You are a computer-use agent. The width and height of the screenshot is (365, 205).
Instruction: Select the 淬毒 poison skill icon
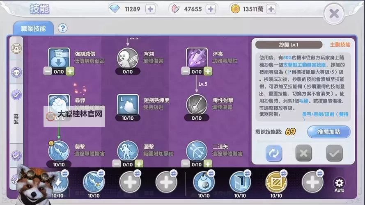coord(197,58)
